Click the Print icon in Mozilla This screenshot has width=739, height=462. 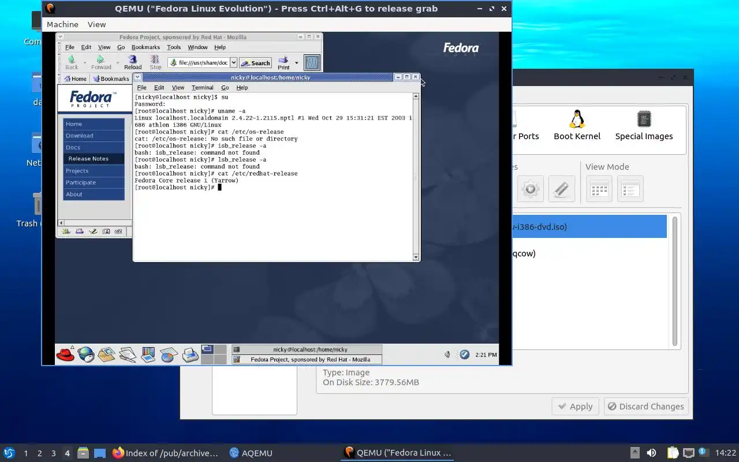(x=283, y=62)
